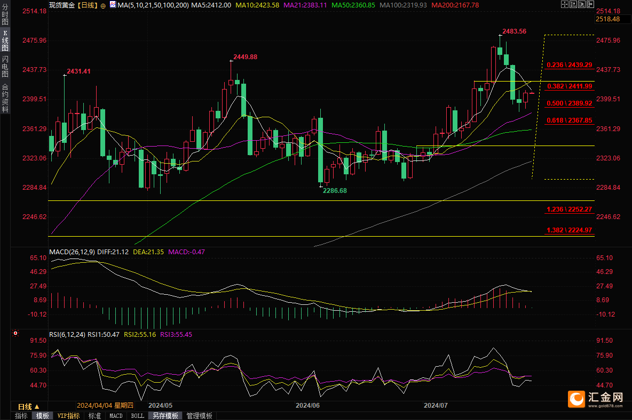Click the 2431.41 peak price label

78,71
